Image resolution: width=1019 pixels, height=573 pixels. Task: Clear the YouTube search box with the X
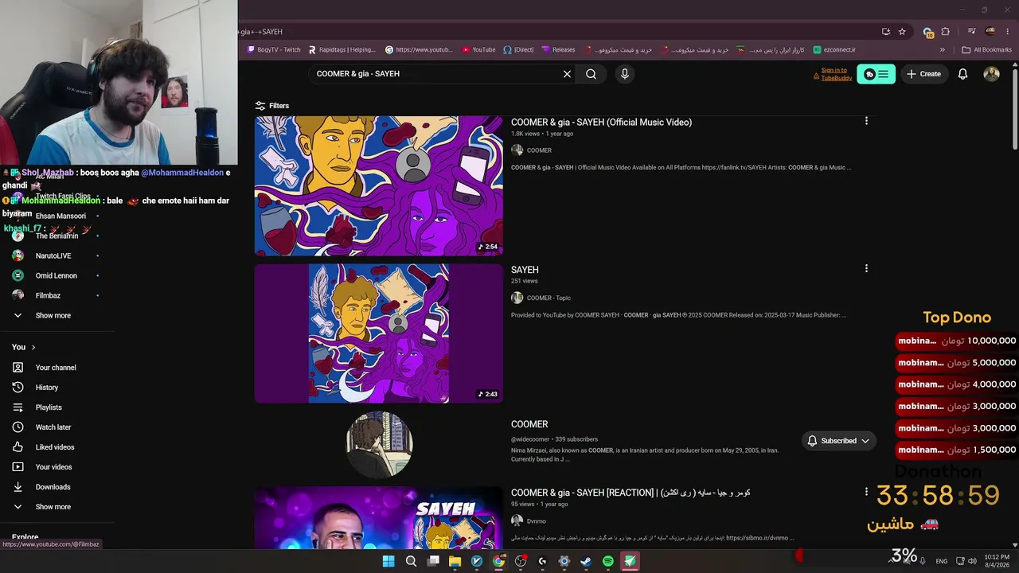(x=567, y=74)
